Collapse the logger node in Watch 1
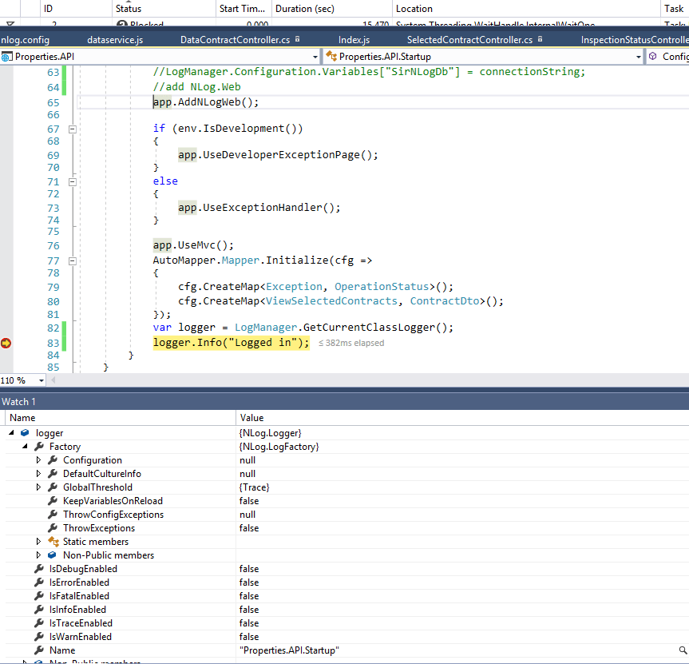 pos(10,432)
